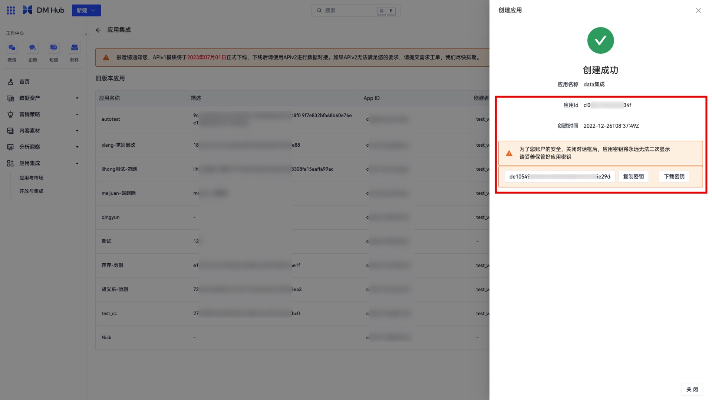Viewport: 712px width, 400px height.
Task: Click the creation time 2022-12-26T08:37:49Z
Action: [611, 126]
